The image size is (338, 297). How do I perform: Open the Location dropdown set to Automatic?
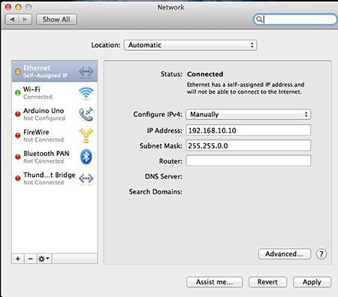pos(190,45)
